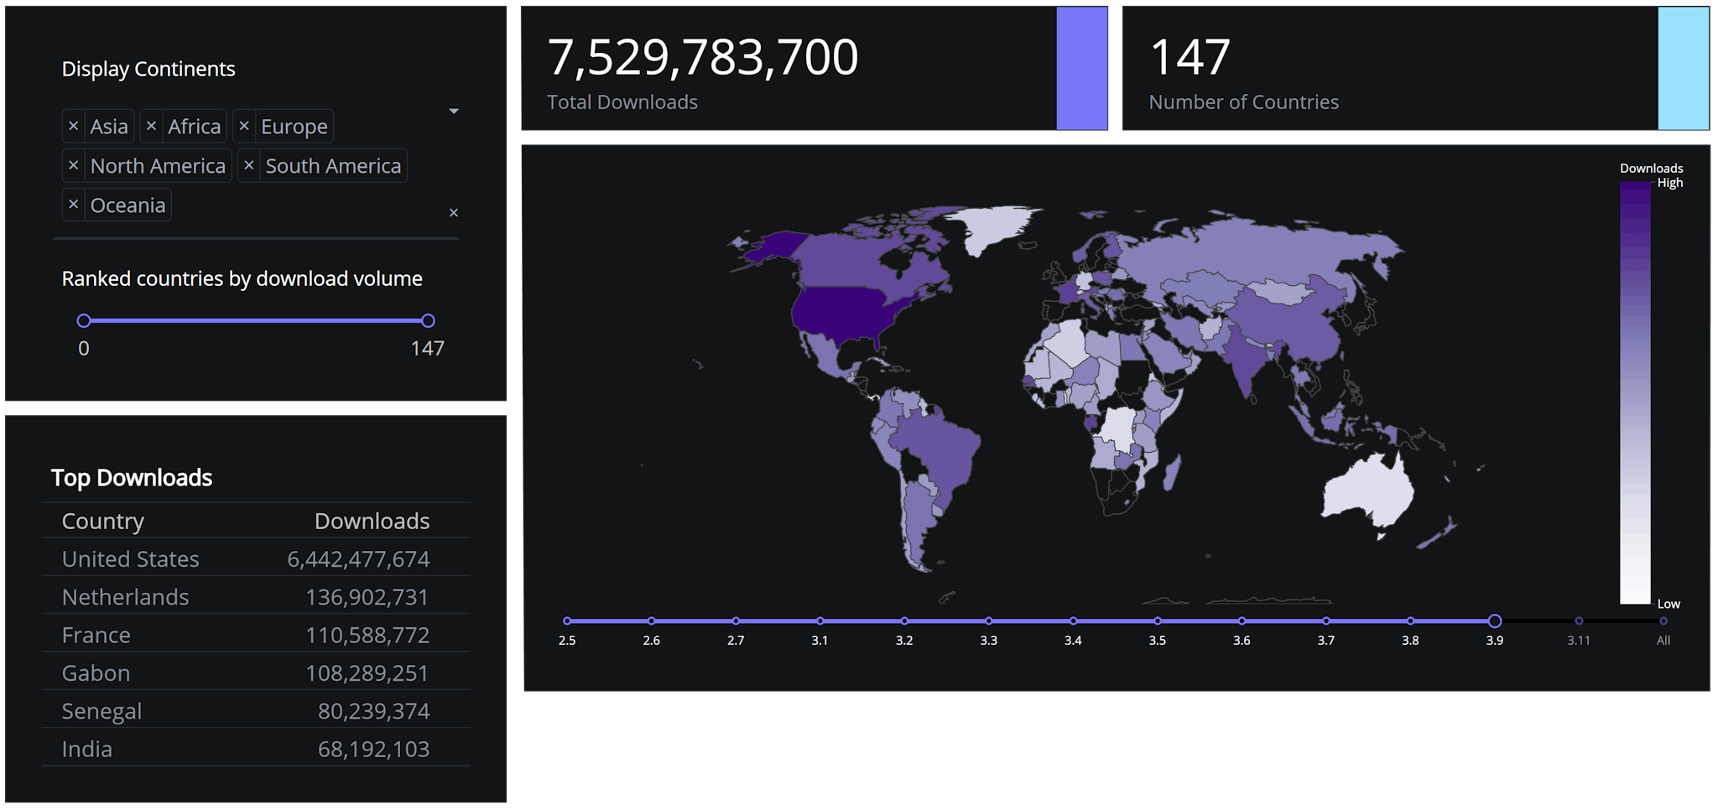Move the version slider handle at 3.9
The image size is (1718, 810).
1495,621
